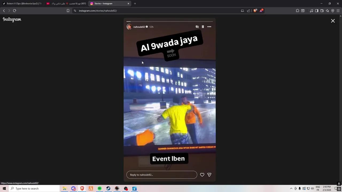This screenshot has height=192, width=342.
Task: Share the story via paper plane icon
Action: [209, 175]
